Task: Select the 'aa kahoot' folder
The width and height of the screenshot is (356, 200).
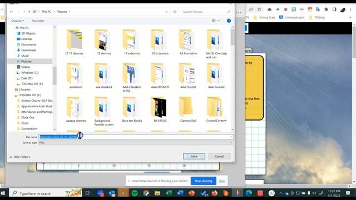Action: coord(76,76)
